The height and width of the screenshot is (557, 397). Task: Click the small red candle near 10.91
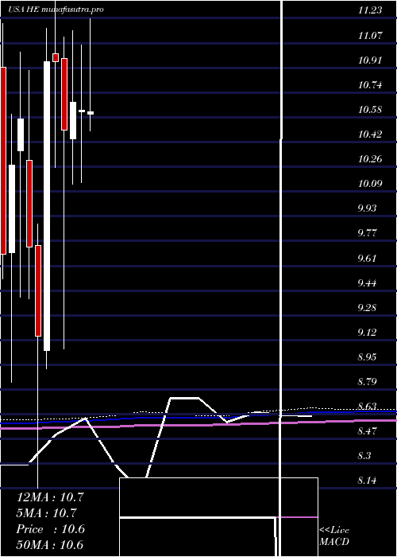pos(56,57)
